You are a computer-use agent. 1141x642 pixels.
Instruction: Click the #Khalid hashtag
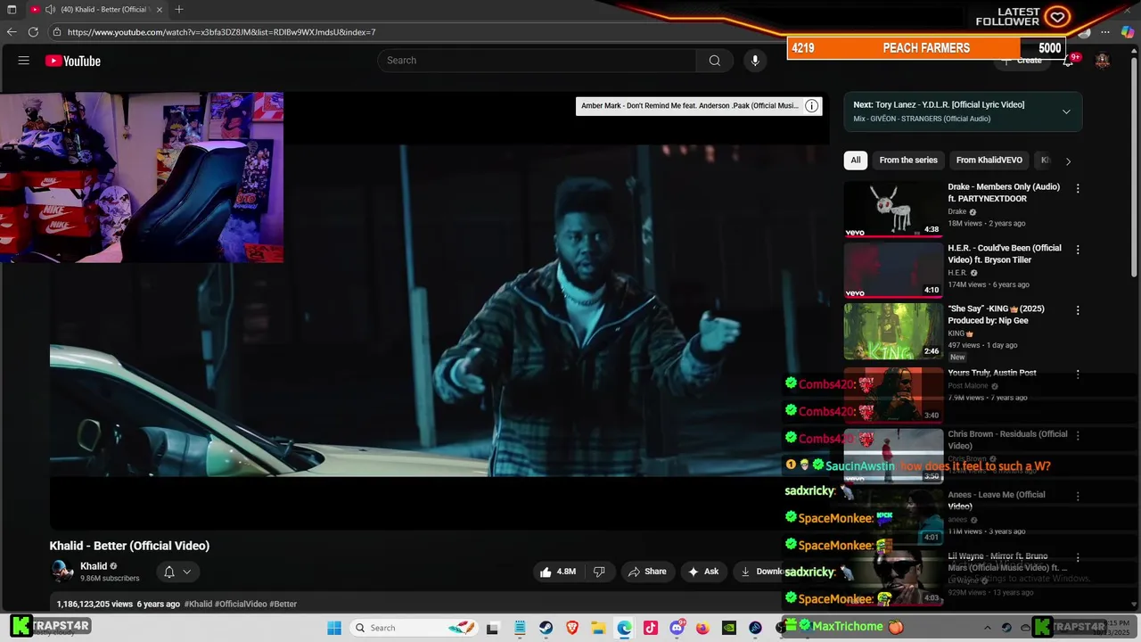pyautogui.click(x=198, y=604)
